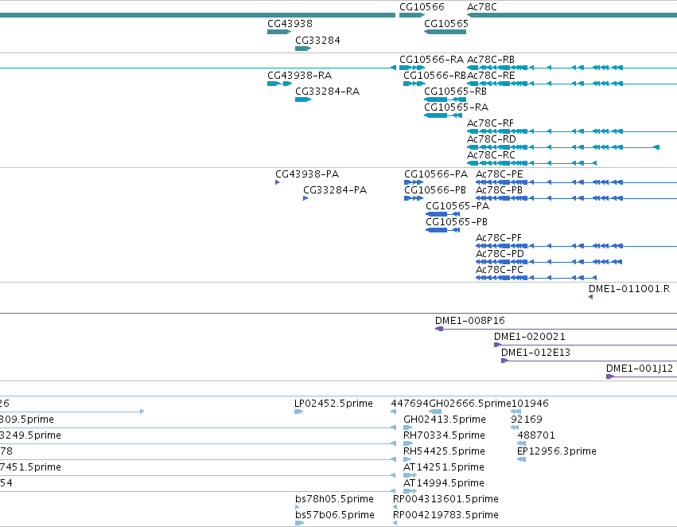Select the CG10565-RB transcript label
This screenshot has width=677, height=527.
point(455,91)
